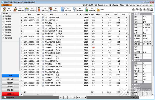Image resolution: width=155 pixels, height=100 pixels.
Task: Collapse the 基本信息 section
Action: coord(133,14)
